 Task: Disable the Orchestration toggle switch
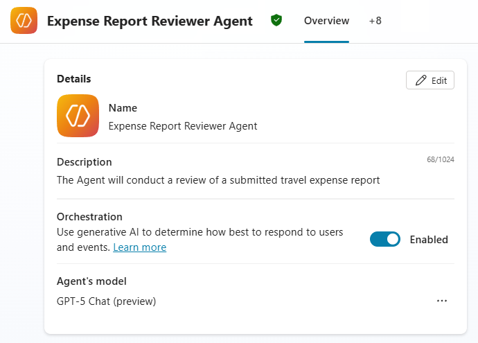[385, 239]
